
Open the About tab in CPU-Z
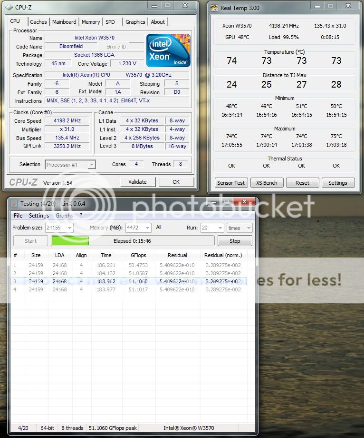(158, 22)
